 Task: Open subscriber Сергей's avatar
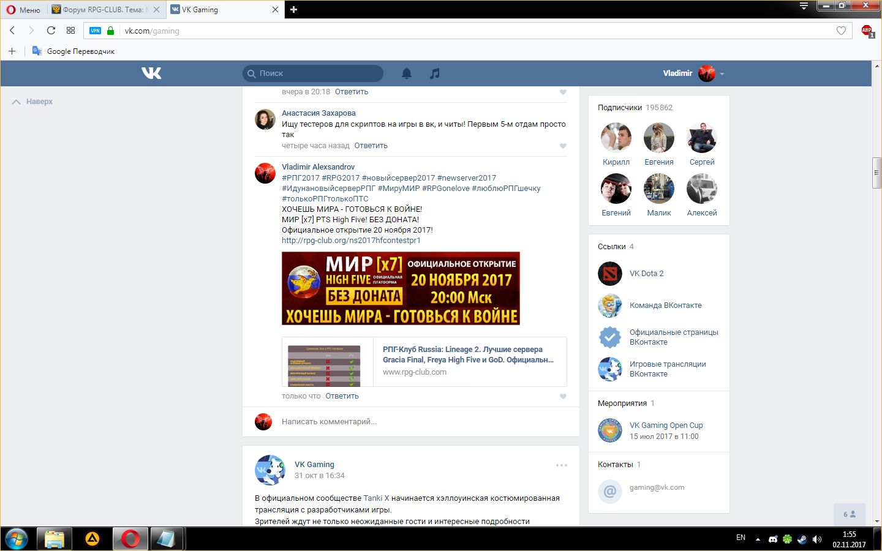[702, 137]
